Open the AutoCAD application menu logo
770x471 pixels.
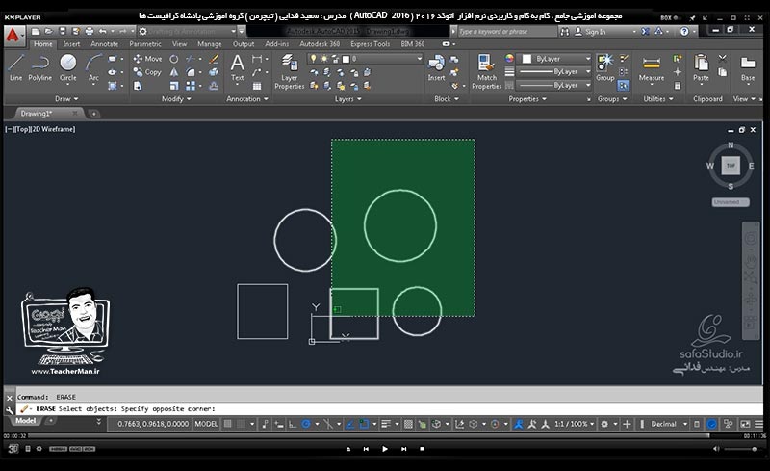coord(13,36)
